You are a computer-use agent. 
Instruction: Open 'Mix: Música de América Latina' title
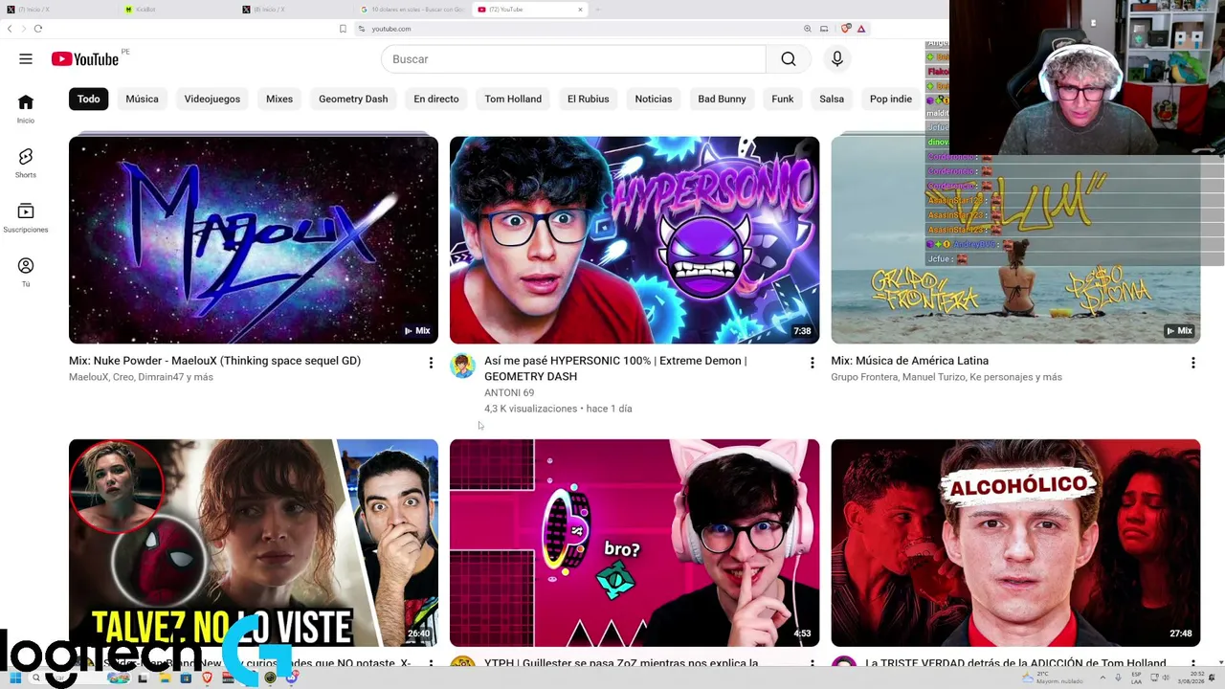[909, 361]
